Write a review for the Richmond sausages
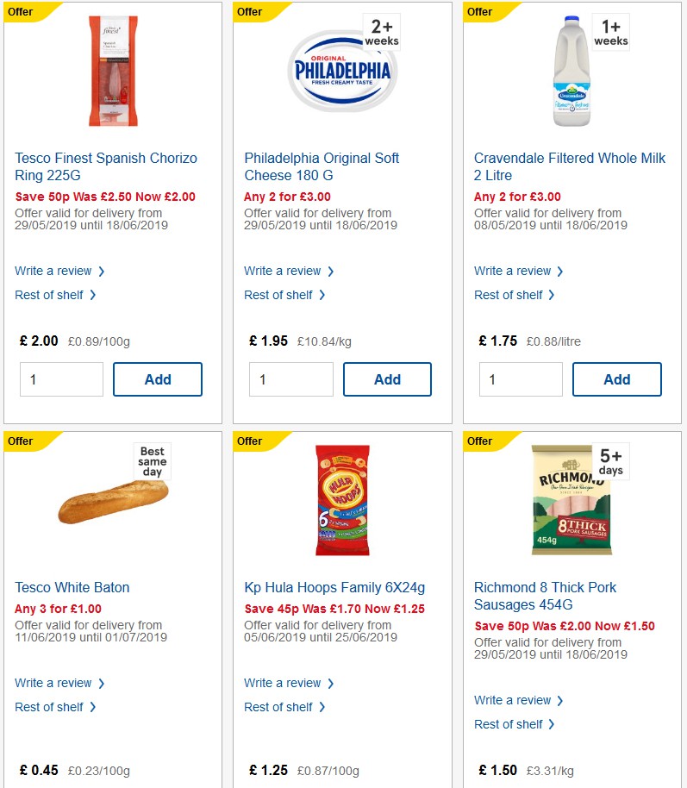Viewport: 687px width, 788px height. coord(513,700)
